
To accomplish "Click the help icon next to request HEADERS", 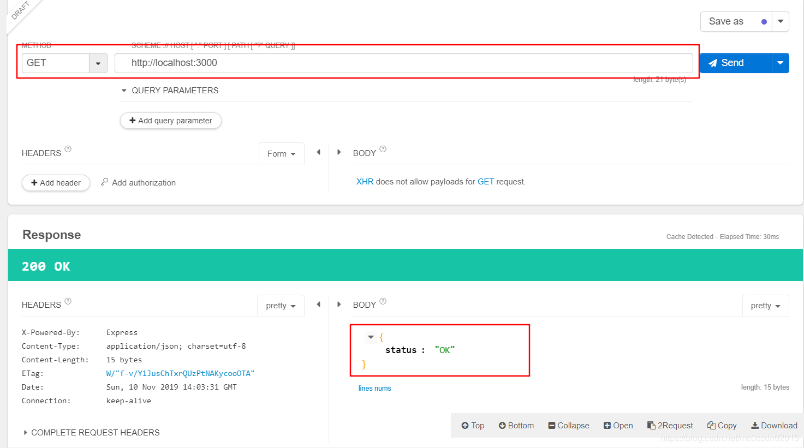I will 68,149.
